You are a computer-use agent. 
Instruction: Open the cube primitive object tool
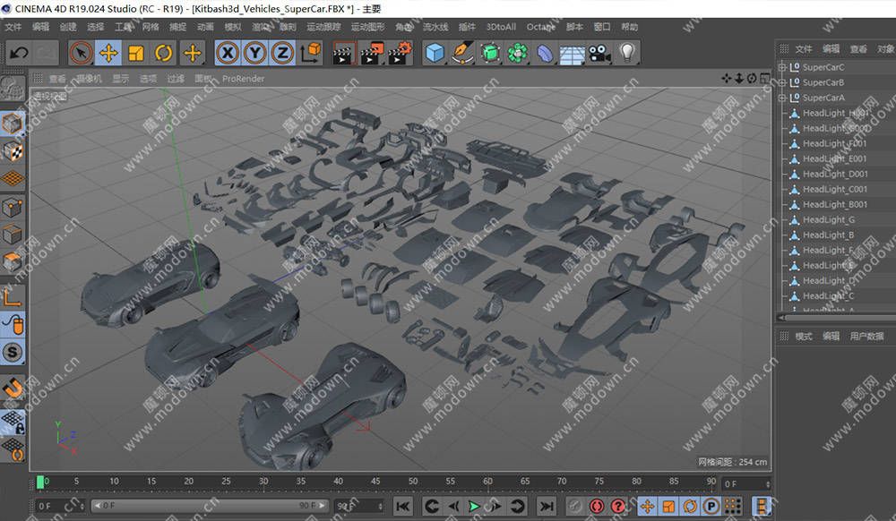click(435, 53)
